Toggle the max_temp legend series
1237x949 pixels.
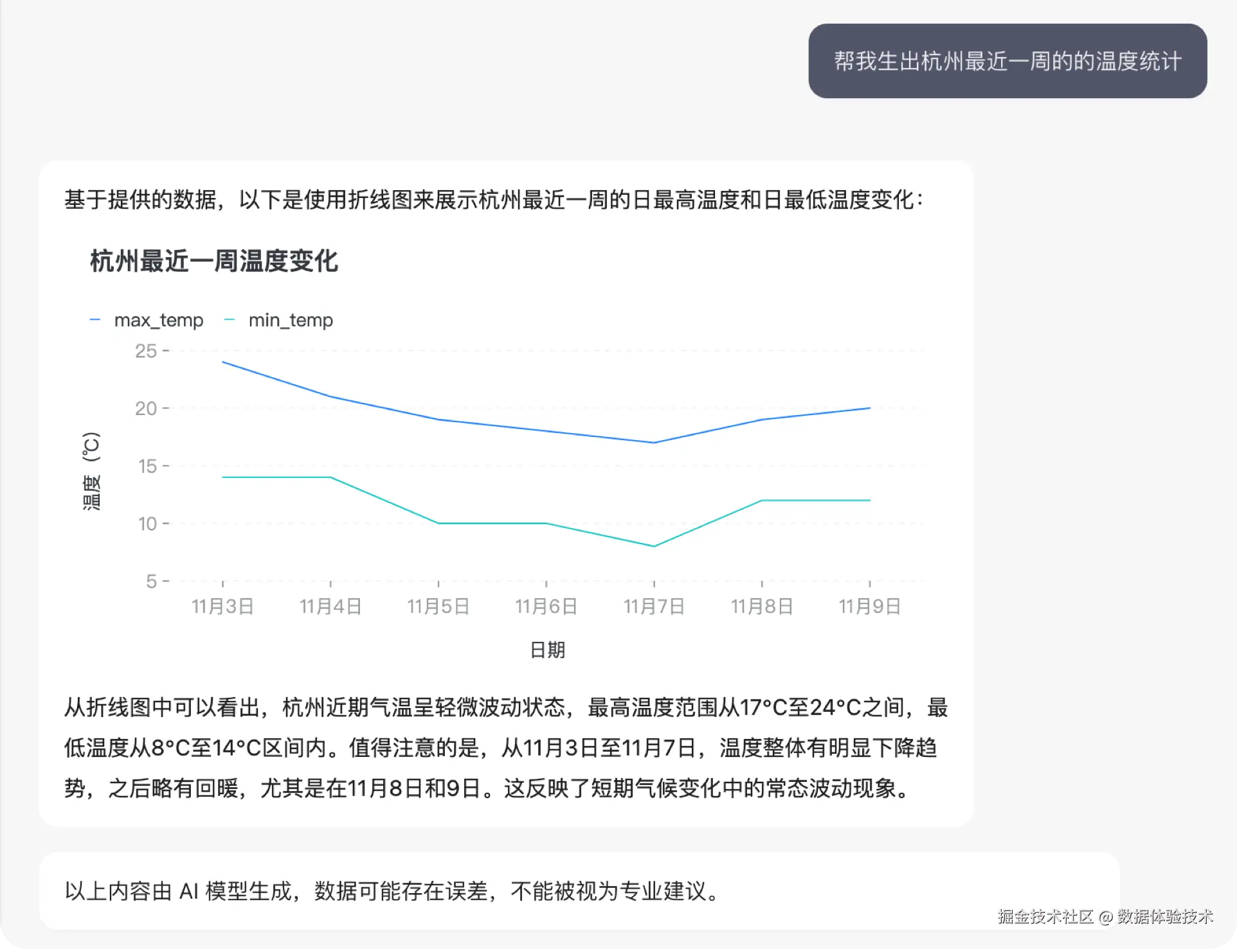(x=158, y=320)
